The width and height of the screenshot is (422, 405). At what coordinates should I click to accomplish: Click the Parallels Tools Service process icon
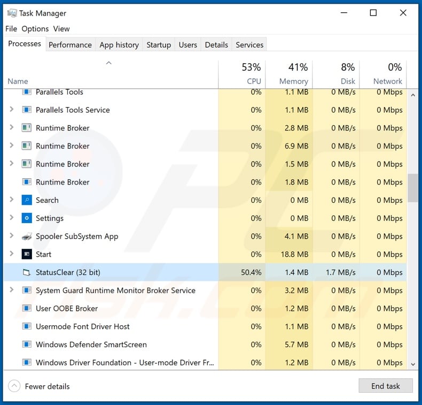(x=27, y=110)
